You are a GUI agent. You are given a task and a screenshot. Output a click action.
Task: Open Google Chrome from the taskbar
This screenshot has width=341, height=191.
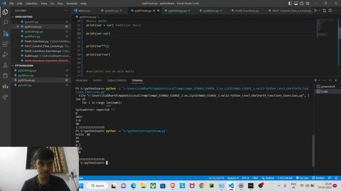tap(202, 186)
